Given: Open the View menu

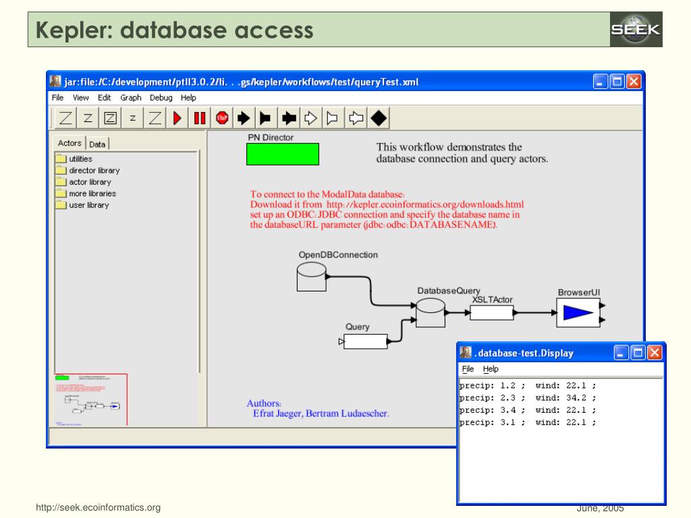Looking at the screenshot, I should click(x=81, y=98).
